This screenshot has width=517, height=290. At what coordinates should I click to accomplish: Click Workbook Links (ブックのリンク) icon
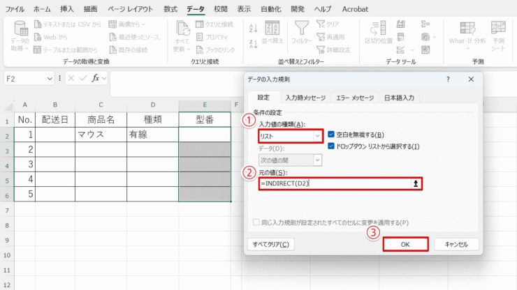pos(200,49)
